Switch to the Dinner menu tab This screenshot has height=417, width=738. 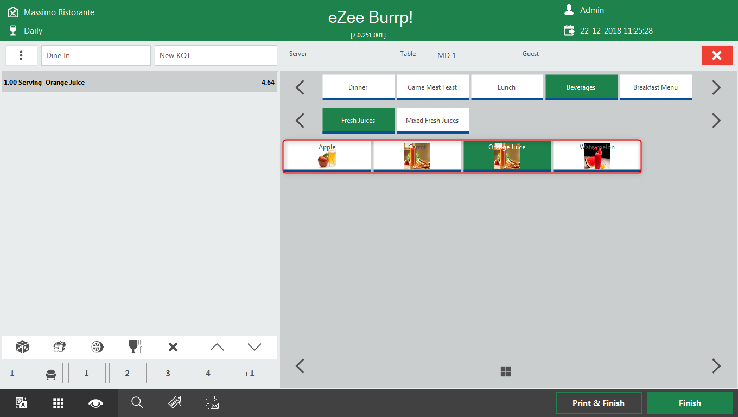coord(358,87)
